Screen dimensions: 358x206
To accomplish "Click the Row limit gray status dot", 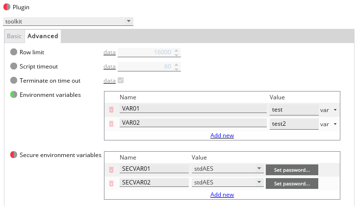I will [x=14, y=52].
